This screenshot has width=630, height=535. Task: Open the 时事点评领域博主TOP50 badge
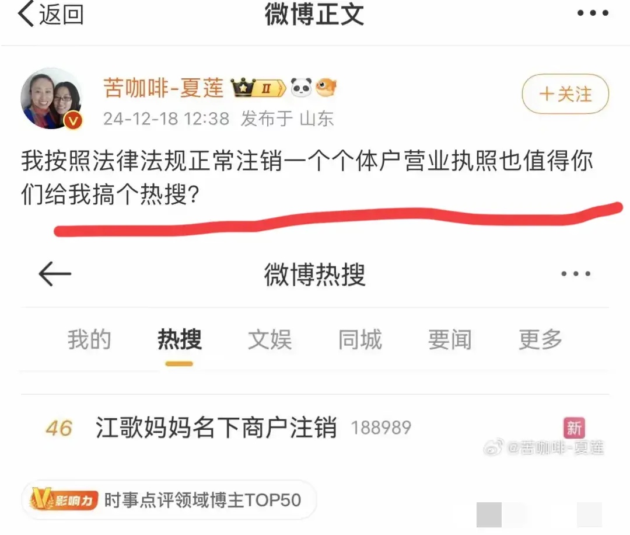169,500
